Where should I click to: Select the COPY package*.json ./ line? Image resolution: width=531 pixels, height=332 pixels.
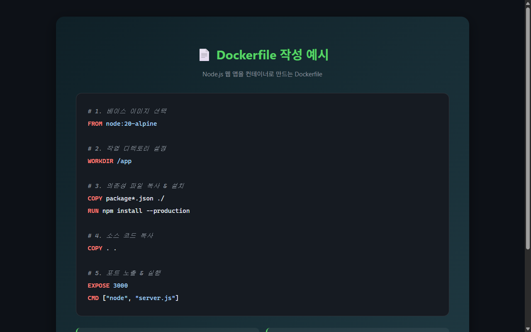tap(126, 198)
